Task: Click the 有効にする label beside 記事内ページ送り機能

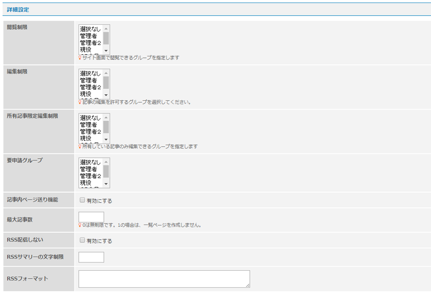Action: click(x=99, y=201)
